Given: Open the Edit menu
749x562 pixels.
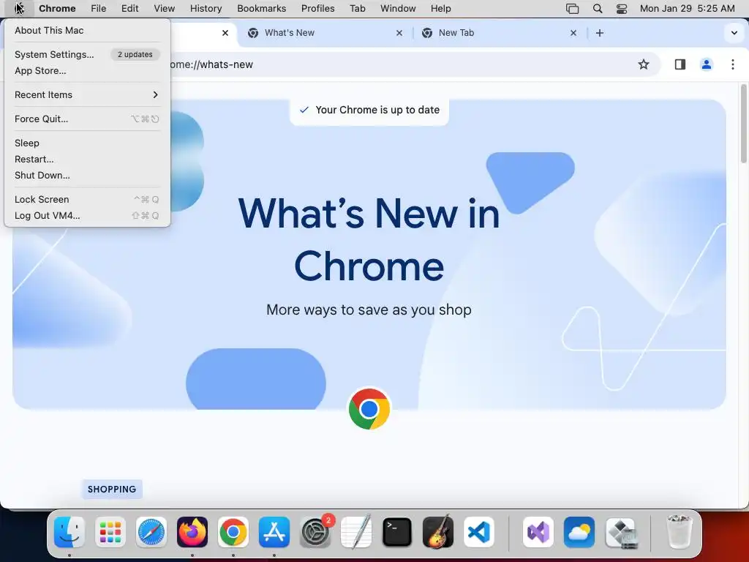Looking at the screenshot, I should [129, 9].
